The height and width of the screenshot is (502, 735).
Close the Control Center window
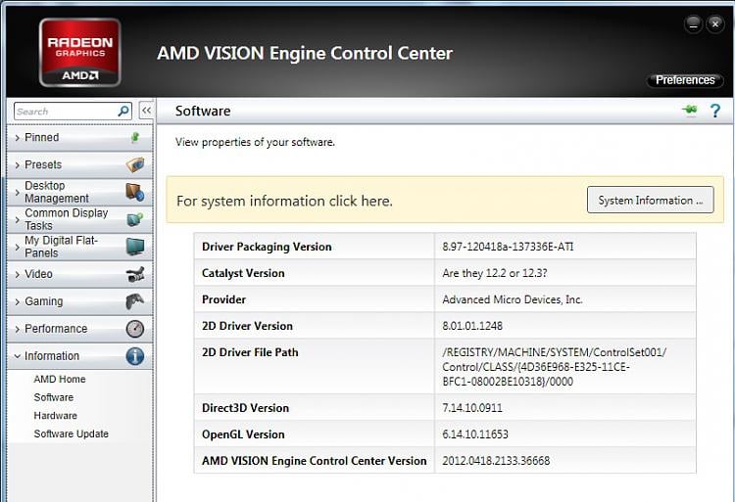(x=715, y=23)
